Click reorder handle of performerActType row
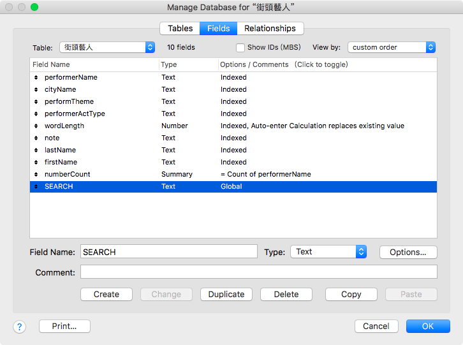 point(36,114)
